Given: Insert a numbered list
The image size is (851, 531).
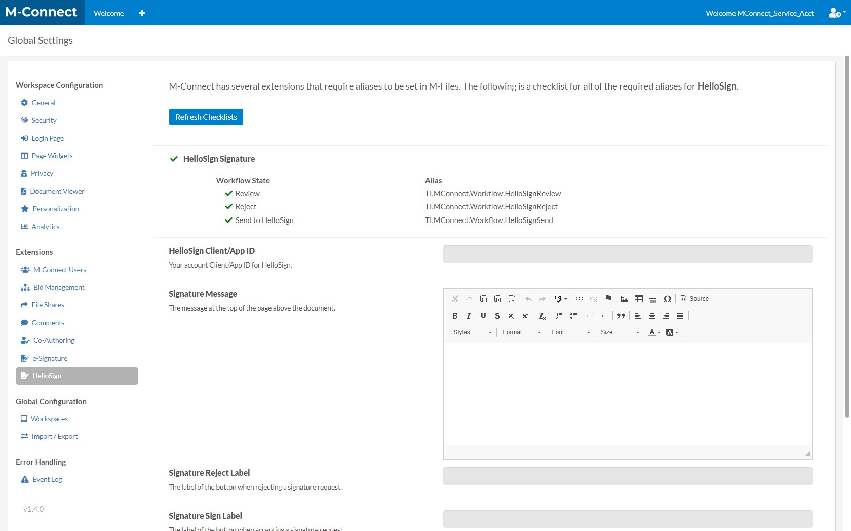Looking at the screenshot, I should pyautogui.click(x=559, y=316).
